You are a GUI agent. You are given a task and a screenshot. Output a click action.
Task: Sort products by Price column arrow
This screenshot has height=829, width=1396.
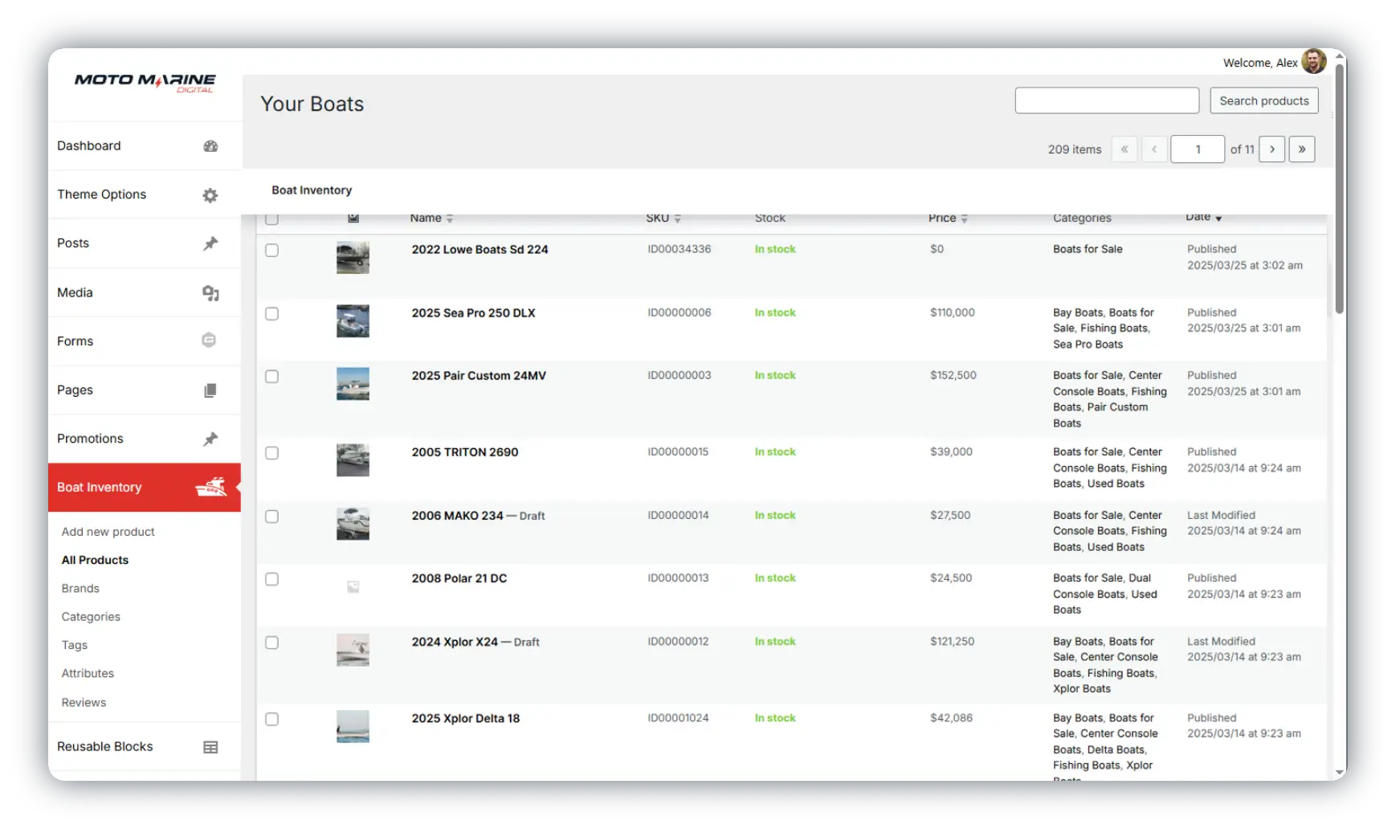pyautogui.click(x=965, y=218)
